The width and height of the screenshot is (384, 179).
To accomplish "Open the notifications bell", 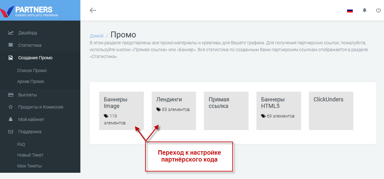I will coord(365,10).
